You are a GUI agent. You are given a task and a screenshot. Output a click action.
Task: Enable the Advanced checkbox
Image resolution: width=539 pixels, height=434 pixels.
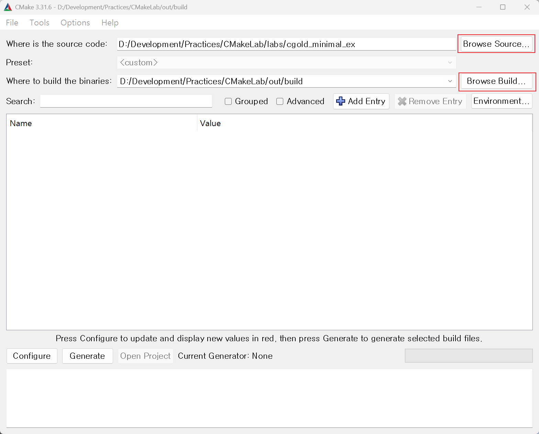pyautogui.click(x=280, y=101)
